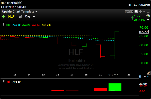Screen dimensions: 151x99
Task: Open the industry/factory icon next to HLF
Action: click(x=21, y=17)
